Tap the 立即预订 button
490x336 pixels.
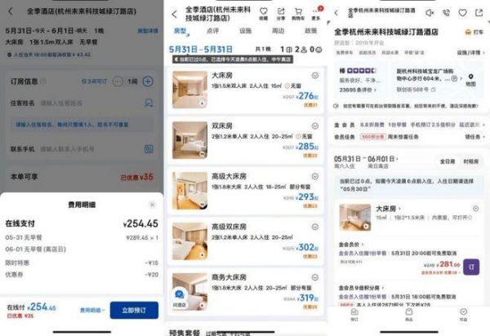134,310
